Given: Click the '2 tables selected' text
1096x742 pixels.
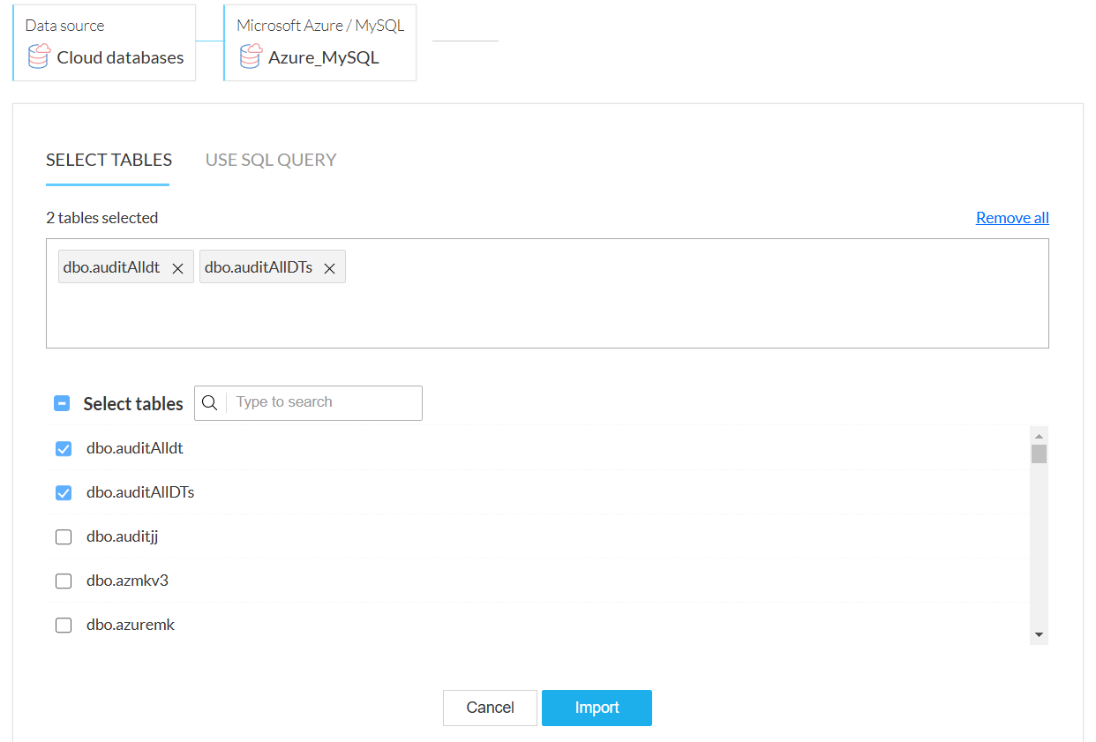Looking at the screenshot, I should pyautogui.click(x=101, y=218).
